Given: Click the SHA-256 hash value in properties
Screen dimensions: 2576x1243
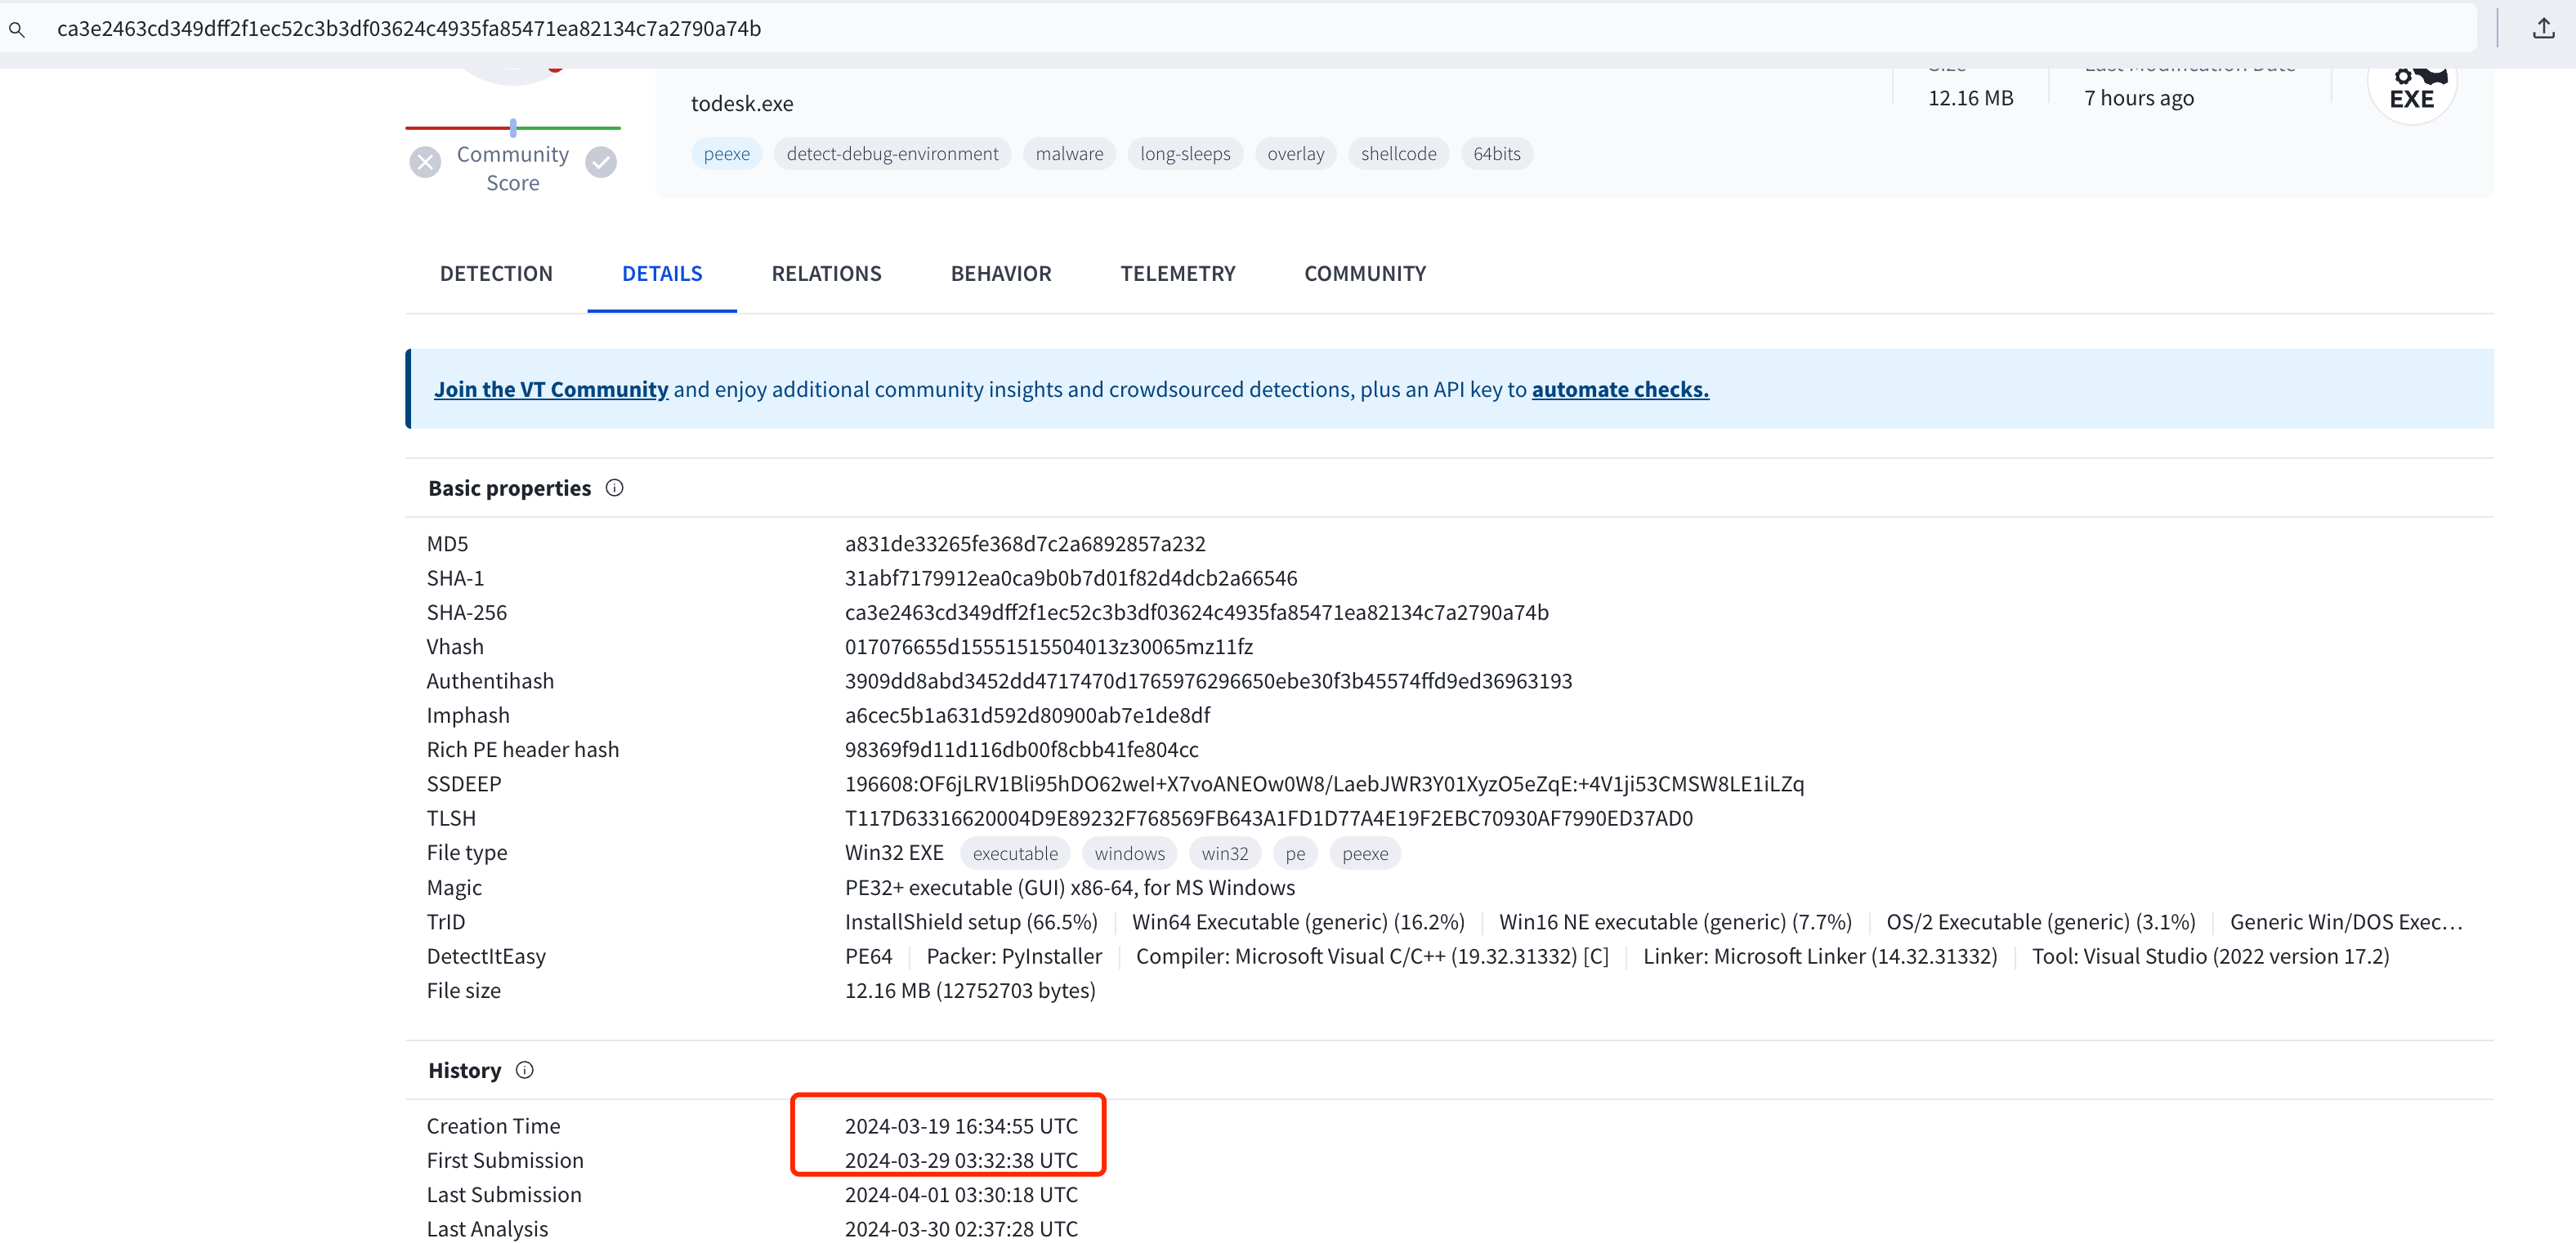Looking at the screenshot, I should click(x=1197, y=613).
